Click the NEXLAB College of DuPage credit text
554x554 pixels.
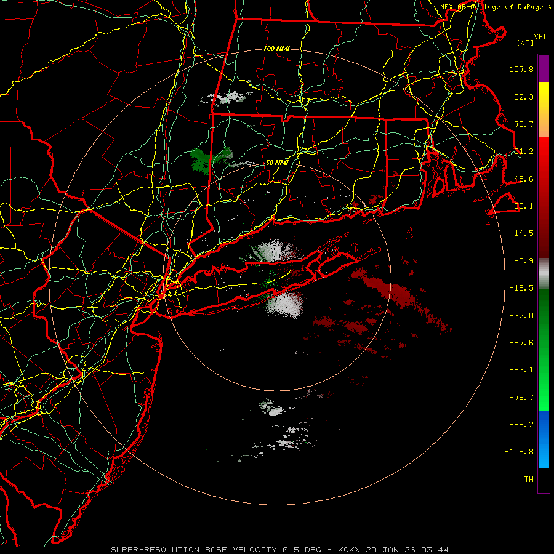495,7
